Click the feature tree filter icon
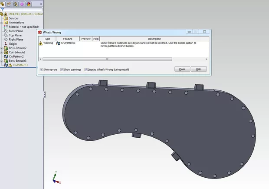This screenshot has width=269, height=189. [3, 9]
